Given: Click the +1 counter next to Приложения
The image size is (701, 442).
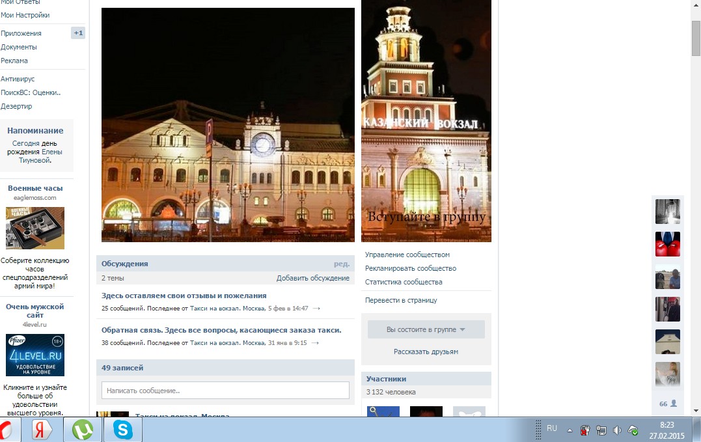Looking at the screenshot, I should [x=78, y=33].
